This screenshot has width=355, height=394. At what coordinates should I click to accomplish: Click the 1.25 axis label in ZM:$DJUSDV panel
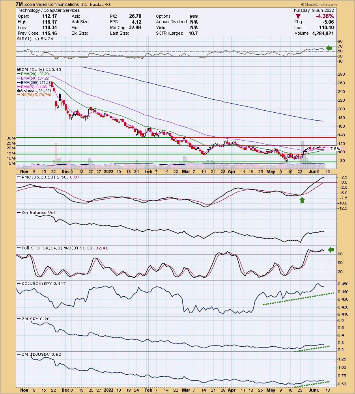(x=342, y=359)
